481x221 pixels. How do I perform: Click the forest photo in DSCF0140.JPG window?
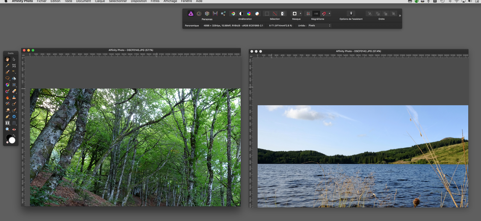point(135,147)
